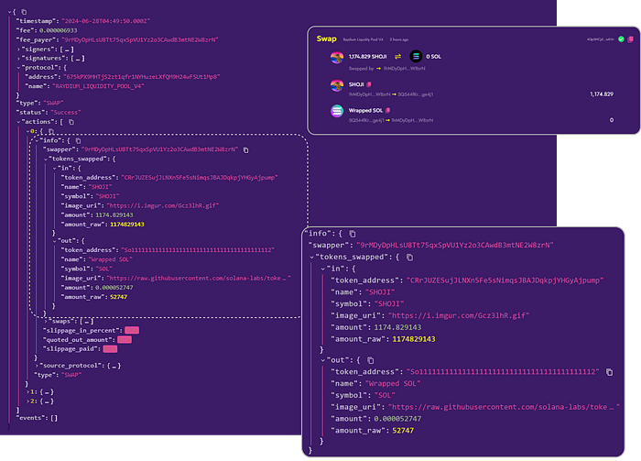Viewport: 641px width, 461px height.
Task: Click the timestamp value "2024-06-28T04:49:50.000Z"
Action: [x=106, y=21]
